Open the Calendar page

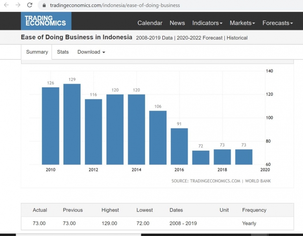150,23
